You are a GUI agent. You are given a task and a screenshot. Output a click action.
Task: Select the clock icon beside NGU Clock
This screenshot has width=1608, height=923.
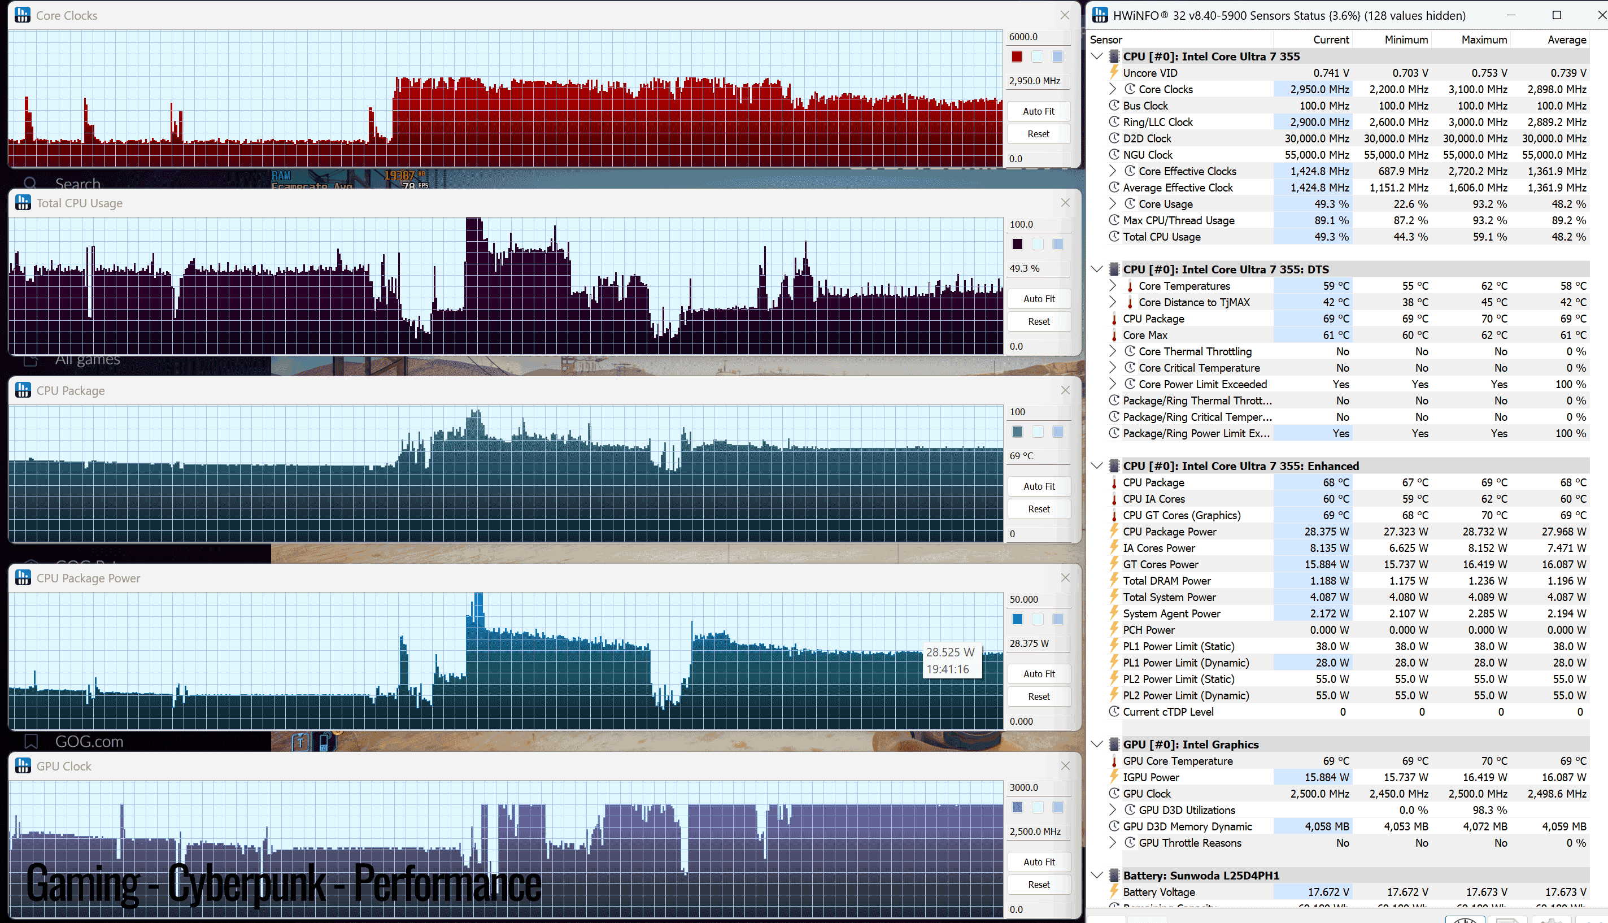1114,155
